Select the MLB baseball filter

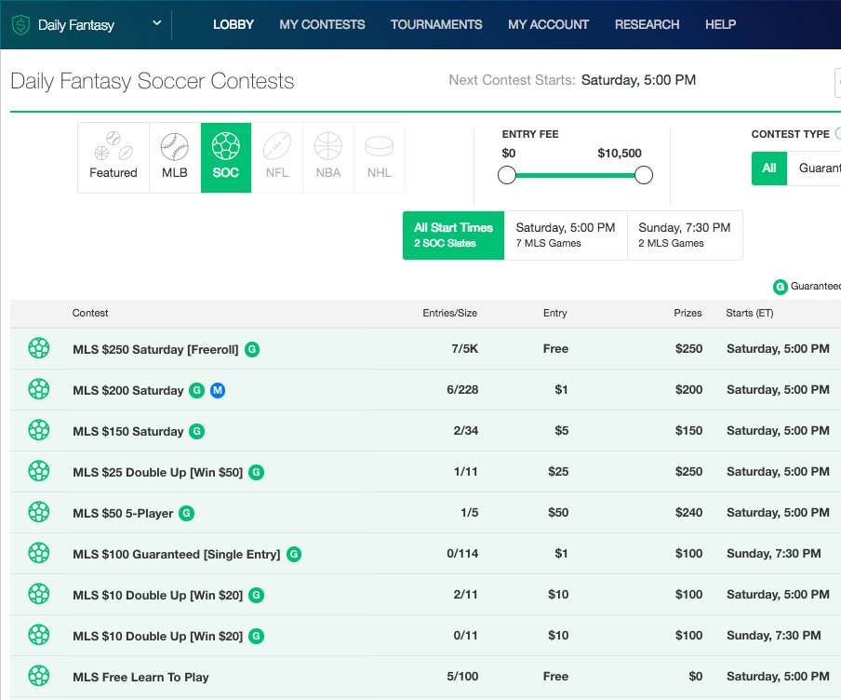(x=175, y=157)
